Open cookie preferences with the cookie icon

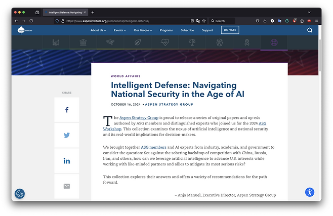20,194
